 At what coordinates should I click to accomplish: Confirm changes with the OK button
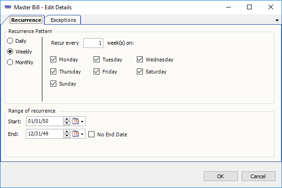pyautogui.click(x=220, y=176)
